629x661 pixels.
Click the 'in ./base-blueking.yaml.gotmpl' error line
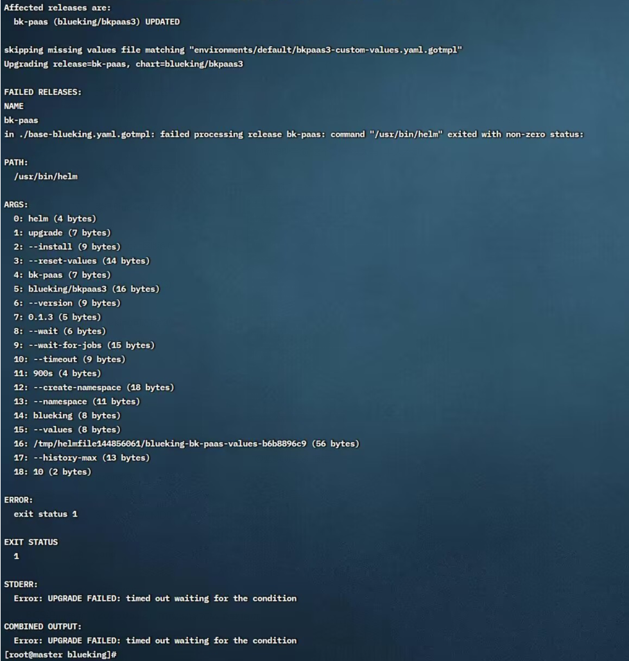(x=294, y=135)
